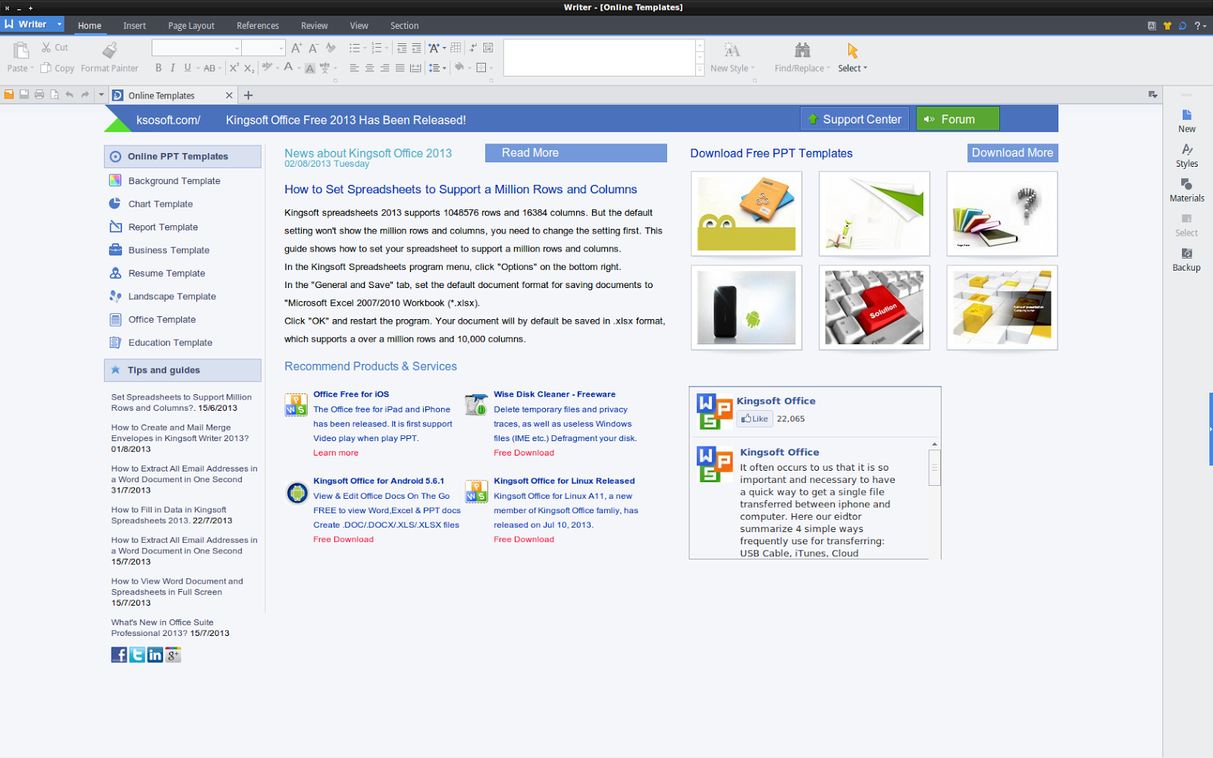1213x758 pixels.
Task: Open Background Template in the sidebar
Action: [174, 181]
